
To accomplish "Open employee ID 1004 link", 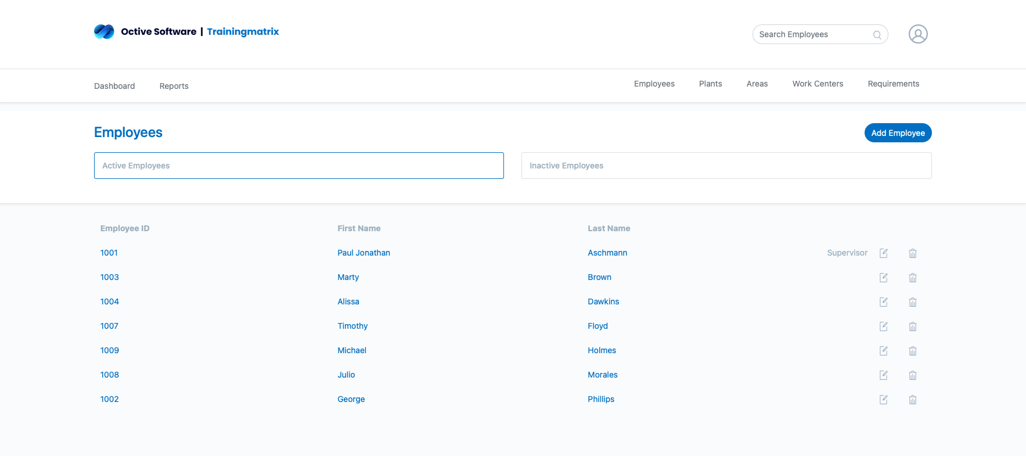I will 109,301.
